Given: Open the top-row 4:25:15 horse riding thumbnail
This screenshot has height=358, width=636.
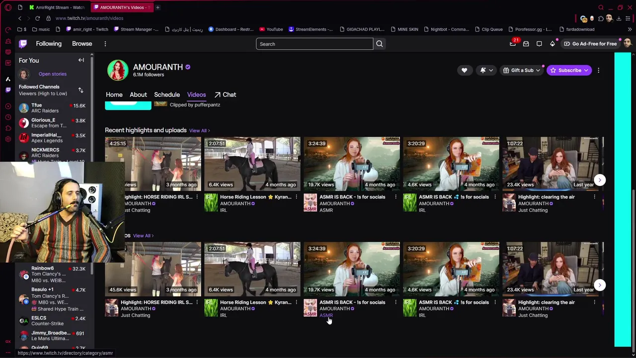Looking at the screenshot, I should pyautogui.click(x=153, y=164).
